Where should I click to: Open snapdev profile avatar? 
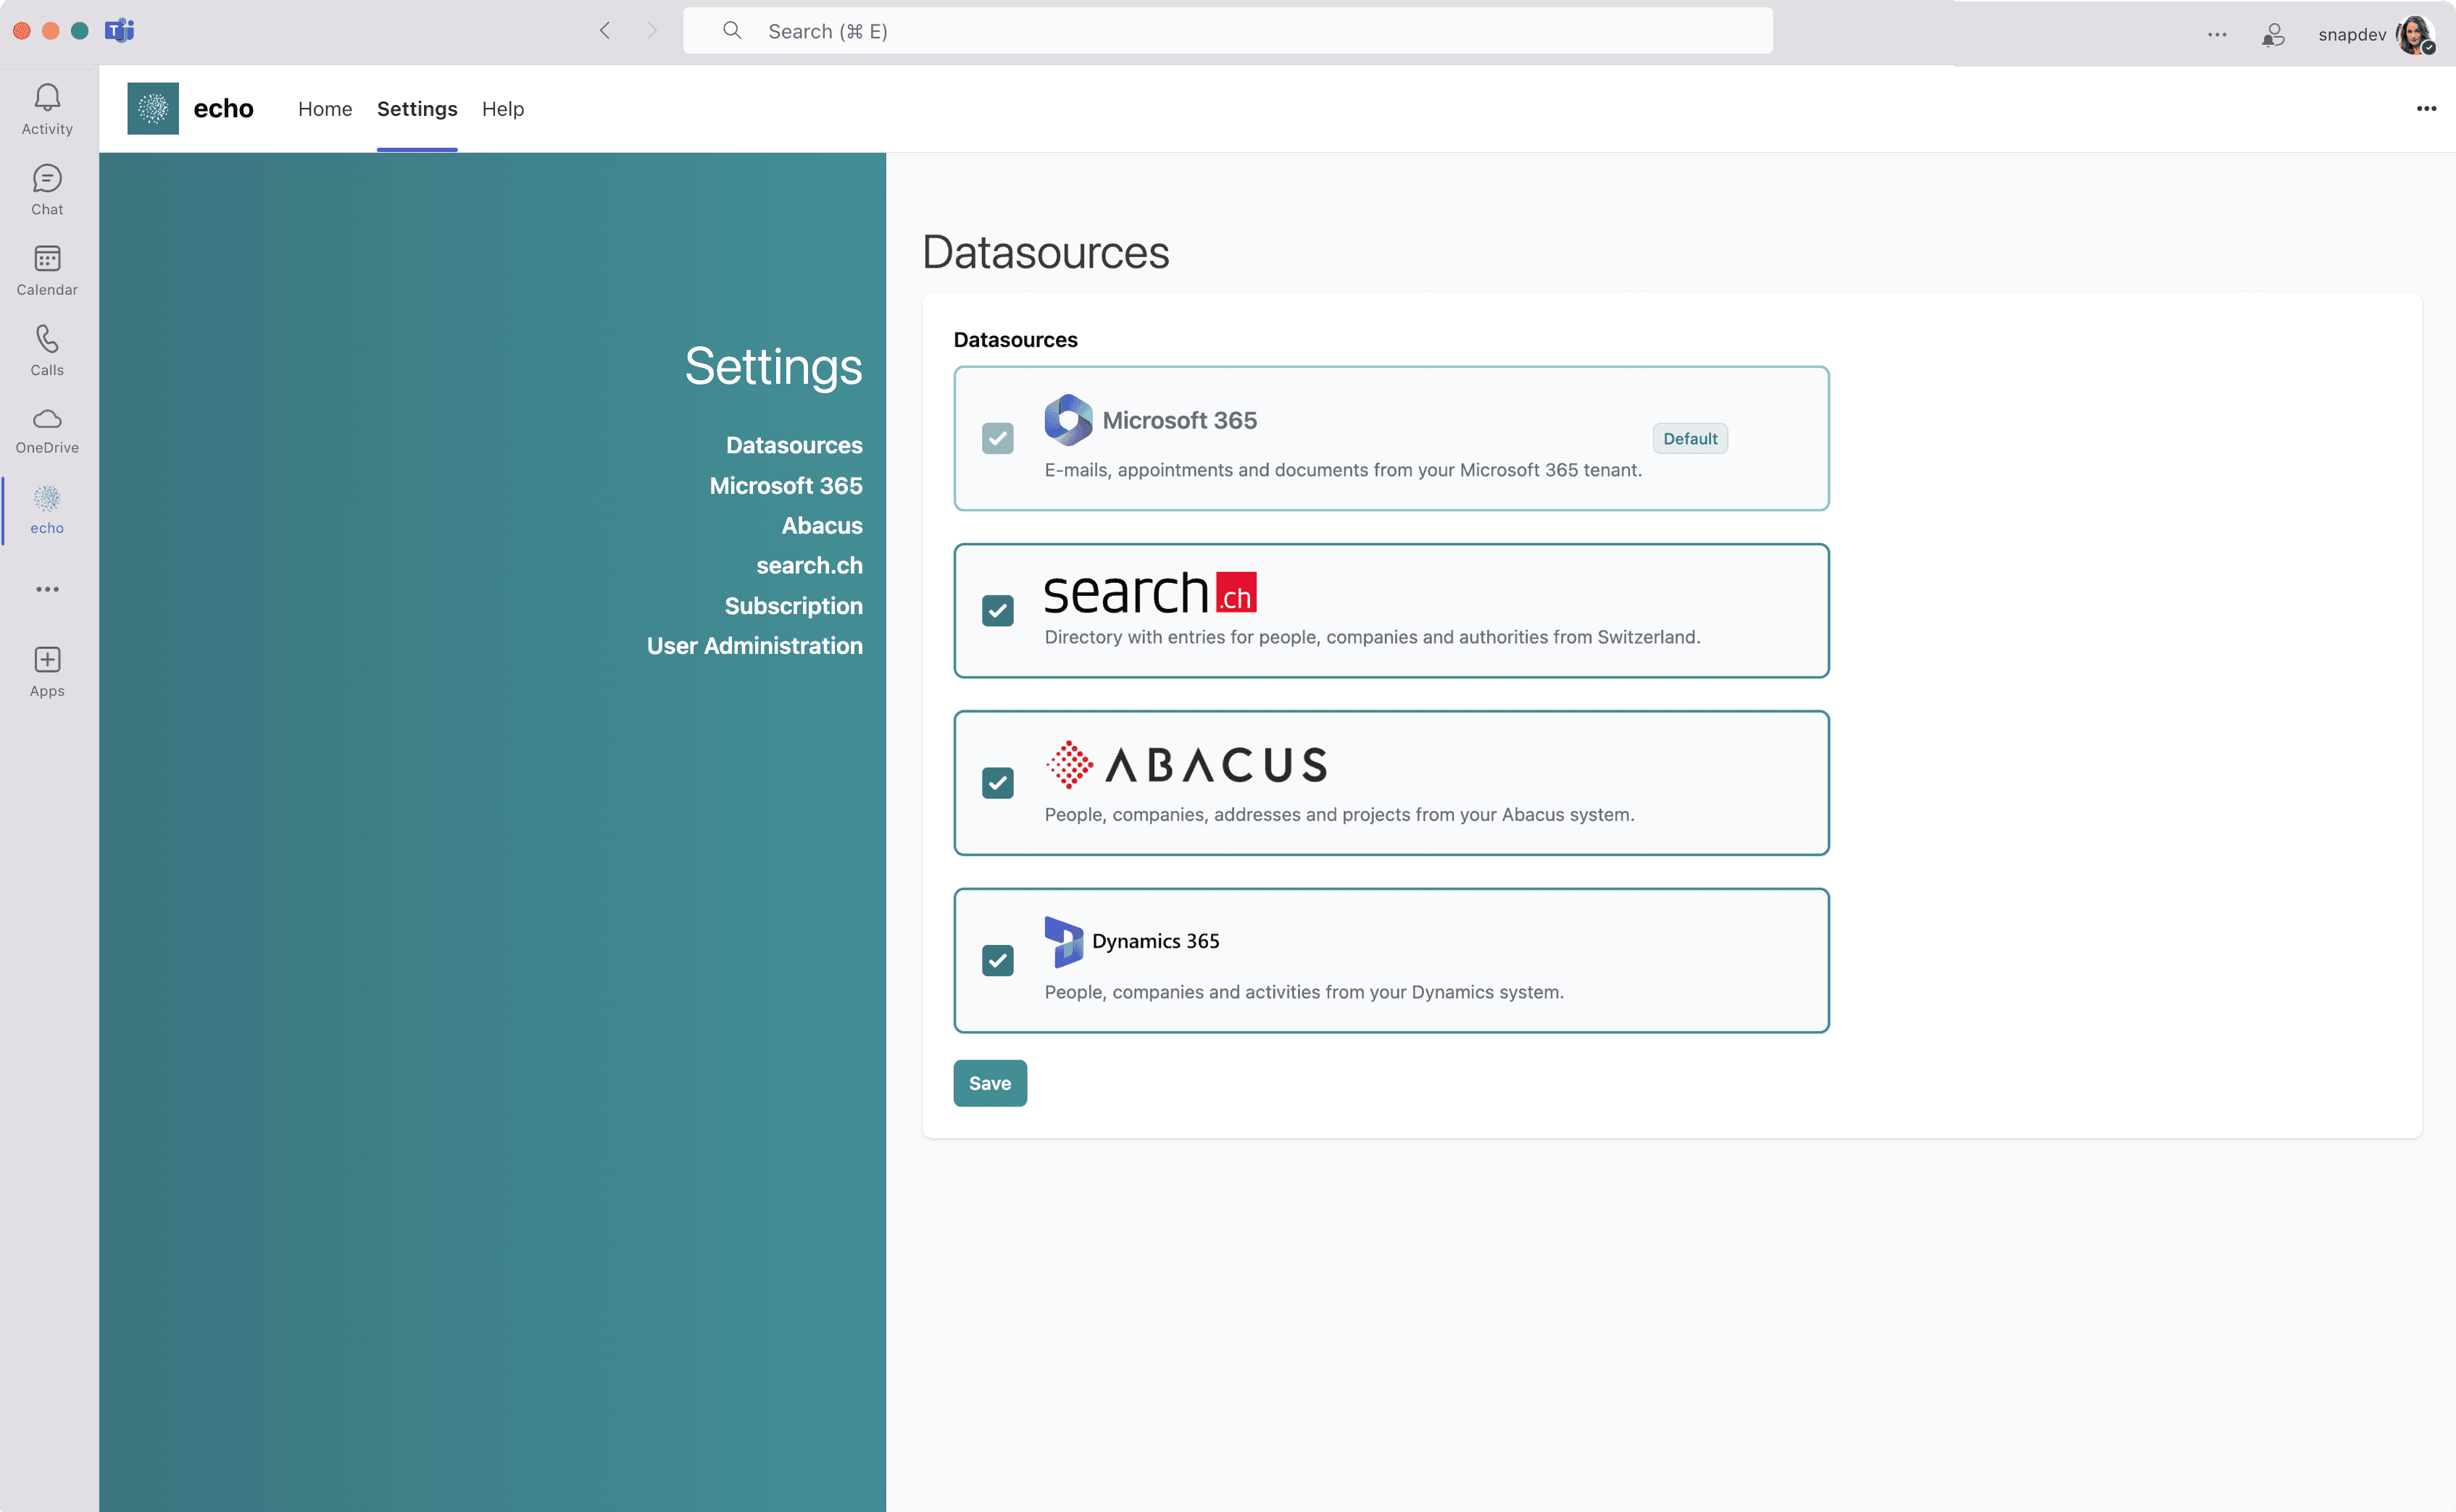click(2415, 35)
